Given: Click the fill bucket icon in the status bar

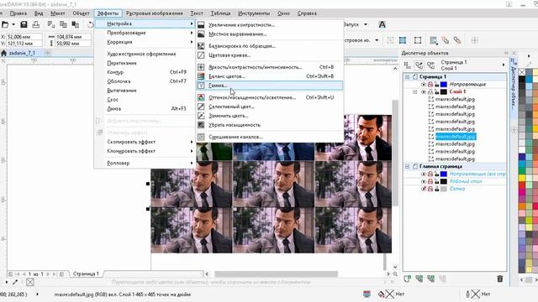Looking at the screenshot, I should (x=381, y=294).
